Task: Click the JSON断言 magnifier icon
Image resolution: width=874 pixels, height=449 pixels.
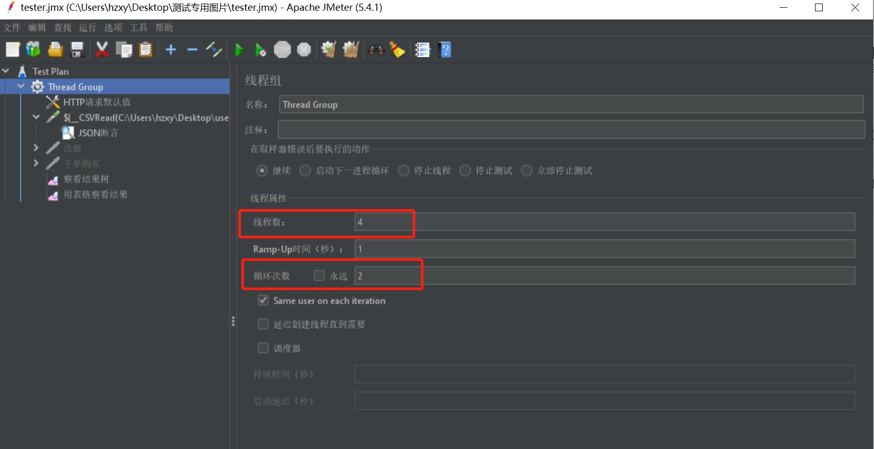Action: pos(68,133)
